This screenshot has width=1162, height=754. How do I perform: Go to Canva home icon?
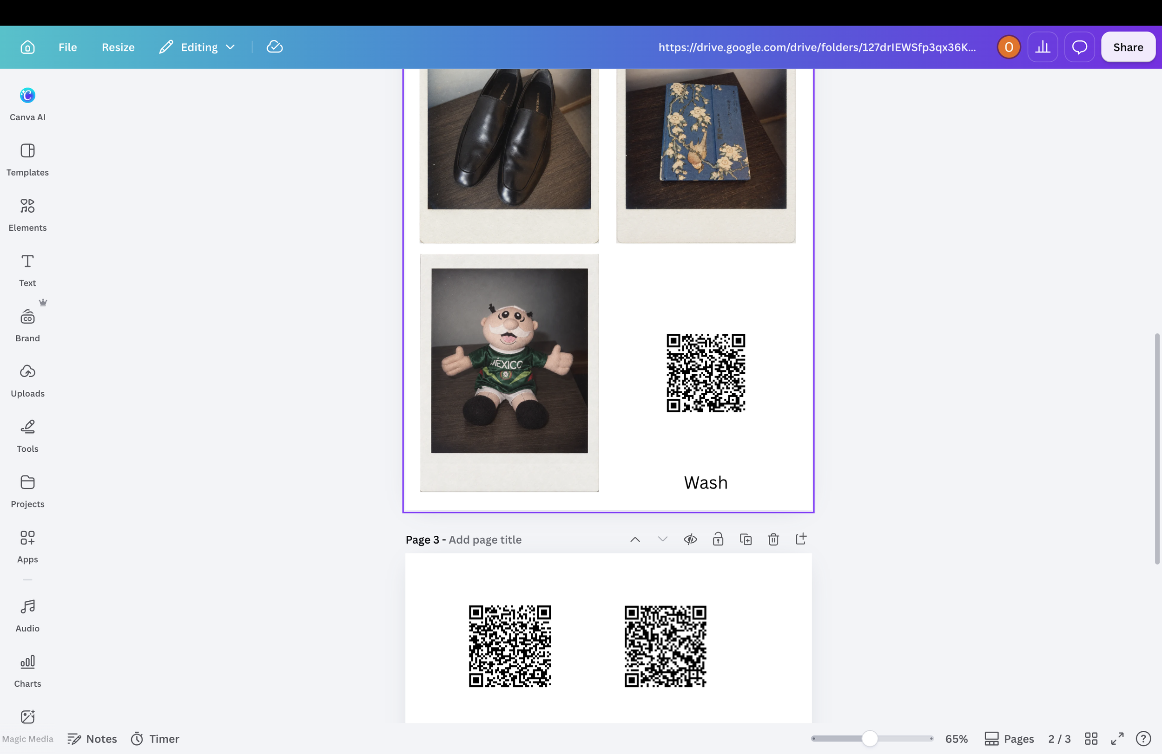click(x=27, y=47)
